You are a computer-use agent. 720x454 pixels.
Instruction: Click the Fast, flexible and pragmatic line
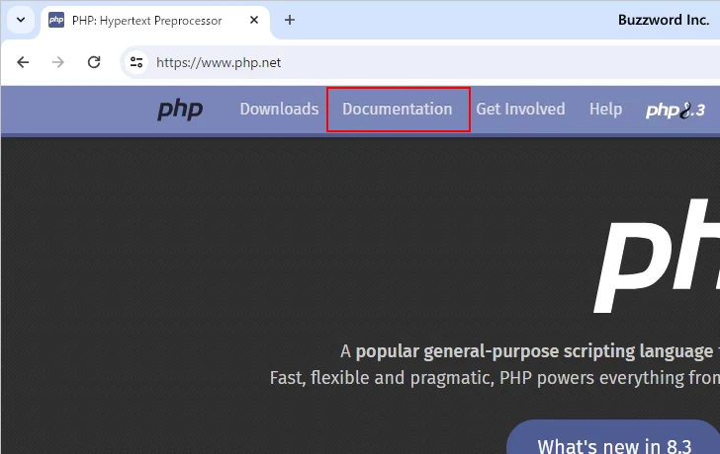495,378
